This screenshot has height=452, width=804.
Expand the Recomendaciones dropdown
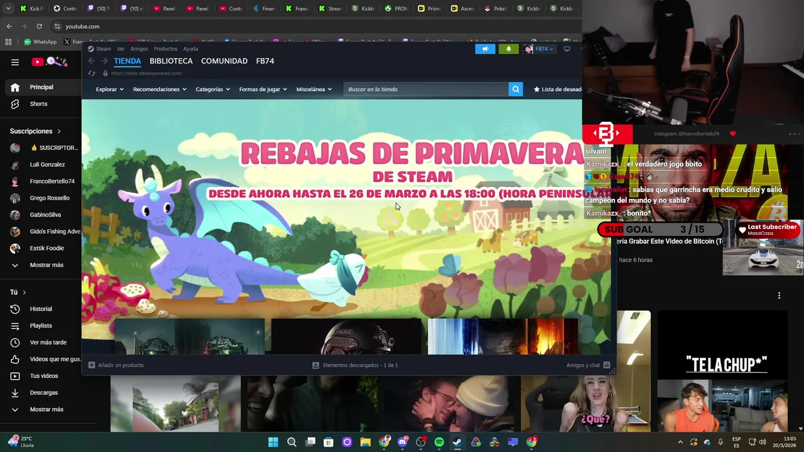[160, 89]
